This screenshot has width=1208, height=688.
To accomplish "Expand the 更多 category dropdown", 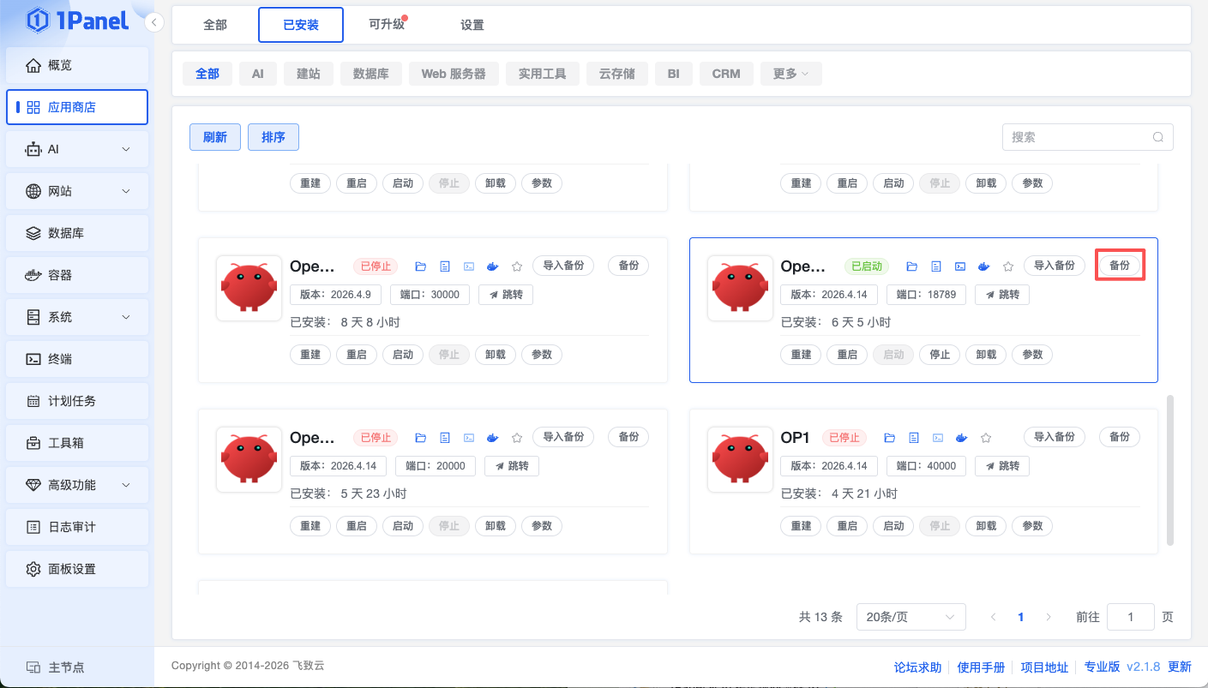I will pos(790,74).
